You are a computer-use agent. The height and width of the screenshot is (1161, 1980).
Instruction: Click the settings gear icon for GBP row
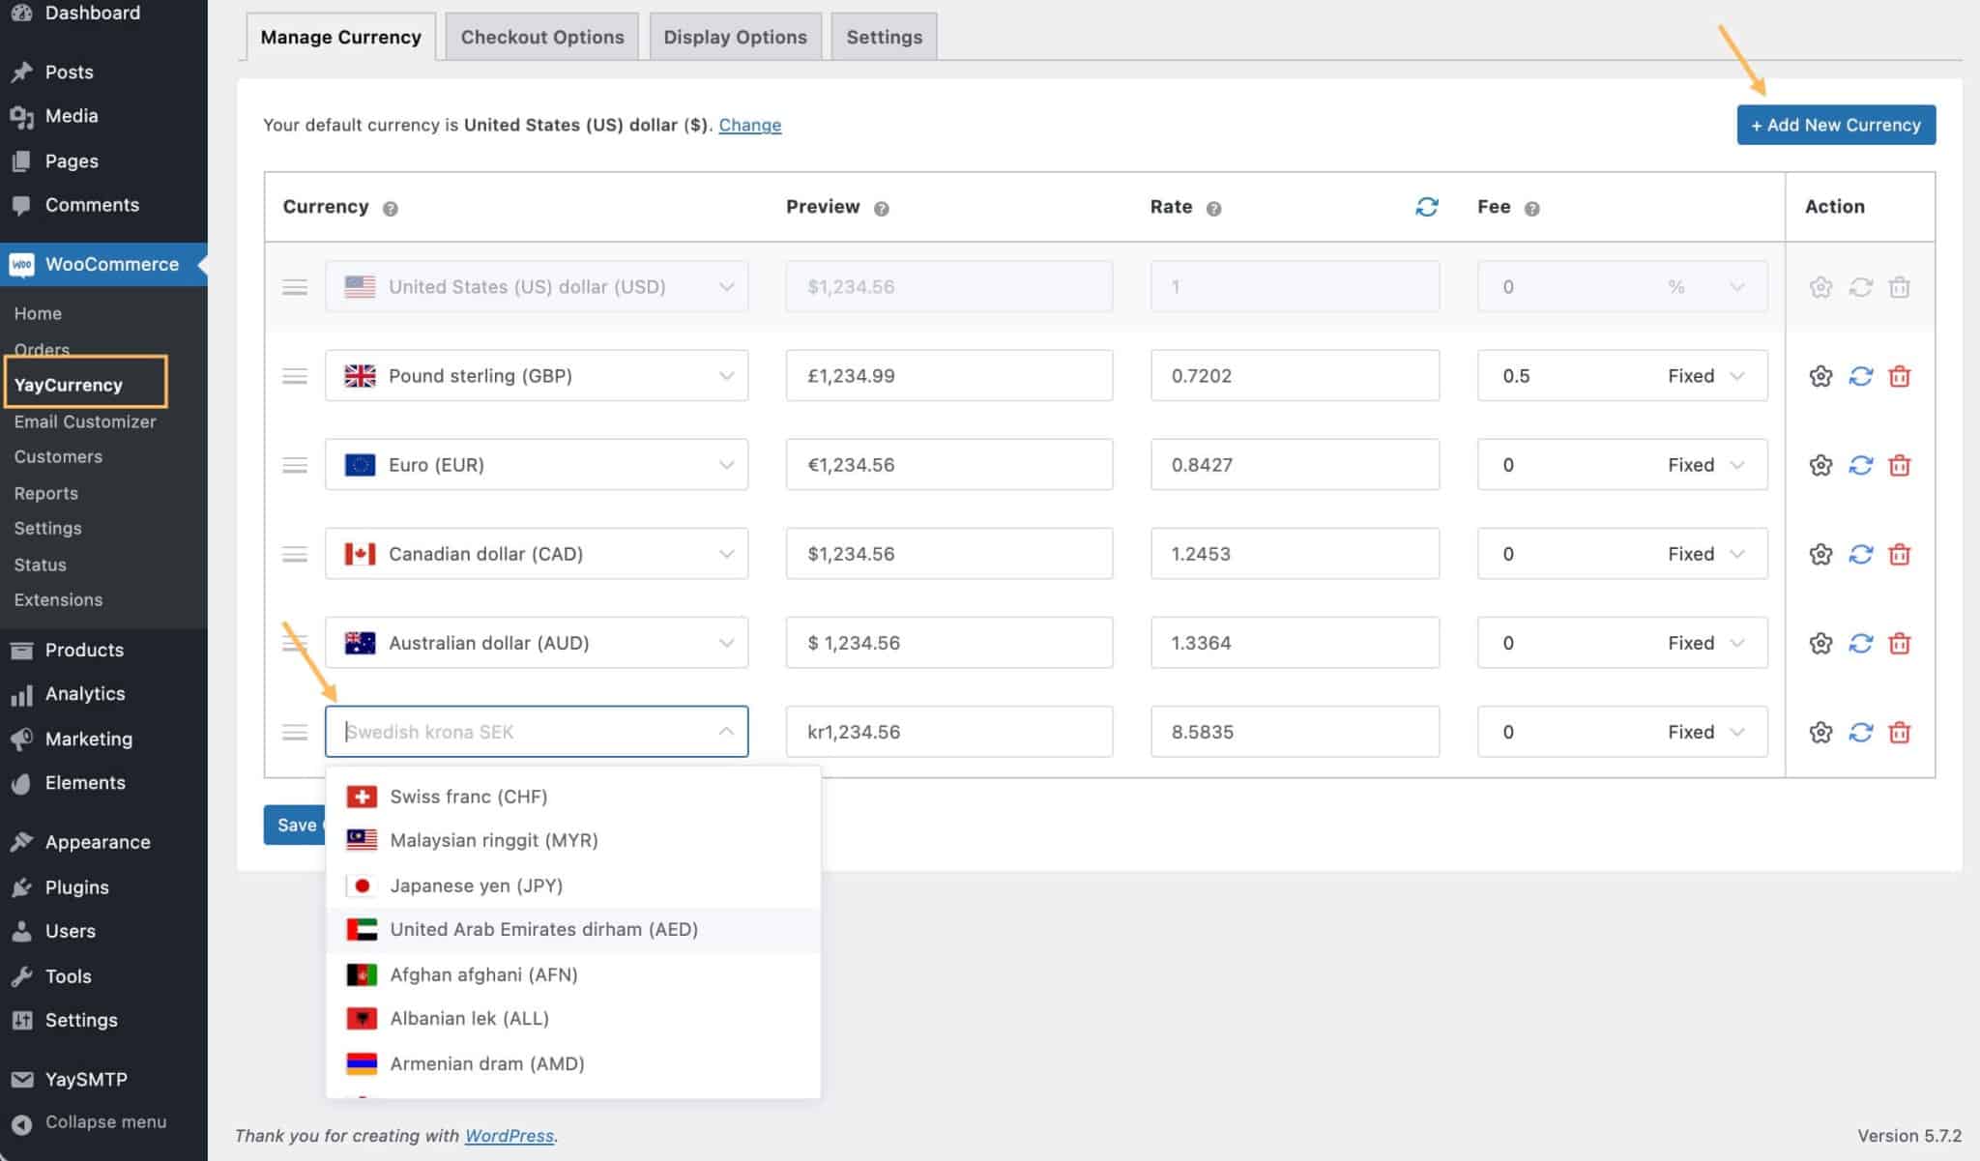point(1820,374)
